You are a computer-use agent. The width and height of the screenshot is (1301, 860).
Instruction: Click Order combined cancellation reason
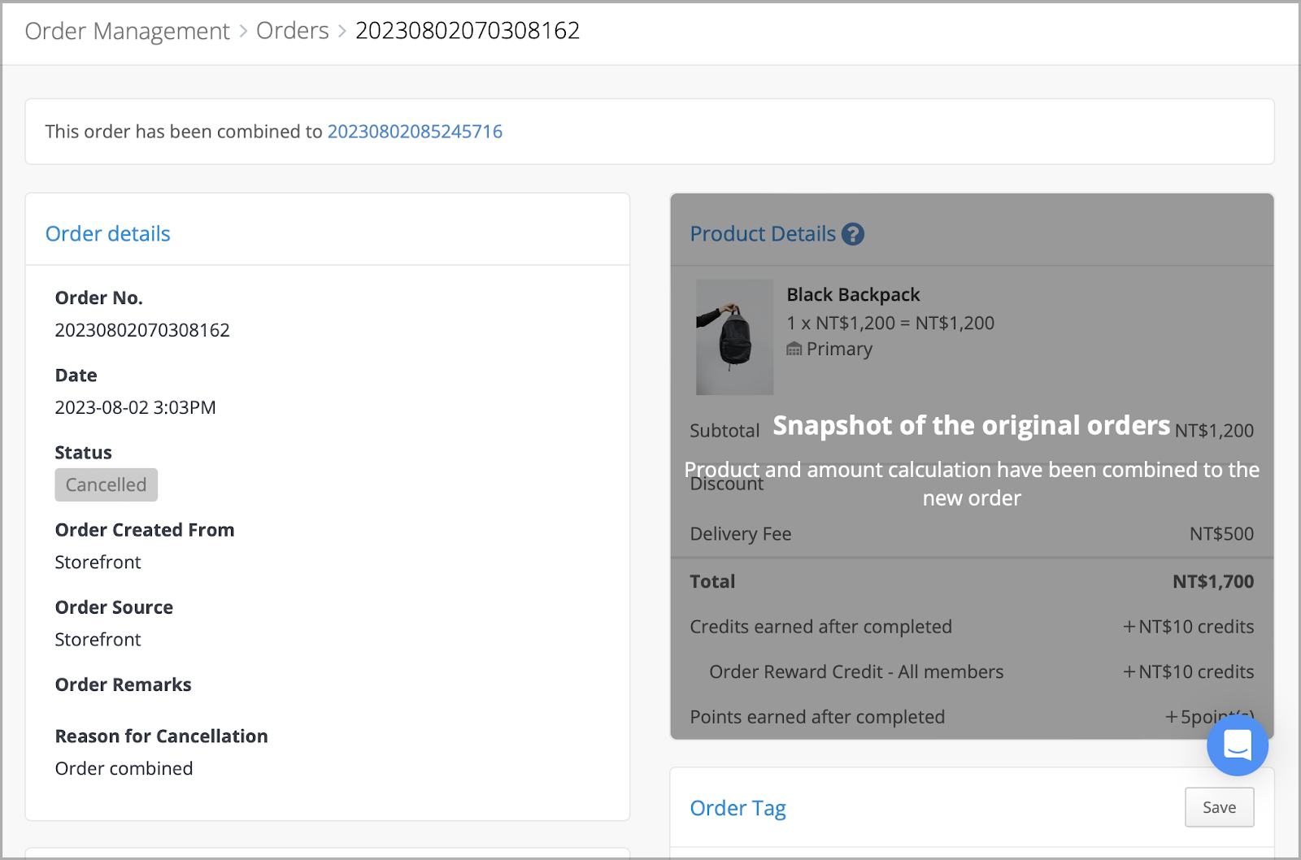pyautogui.click(x=124, y=768)
